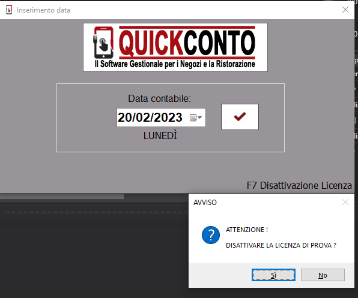The height and width of the screenshot is (298, 358).
Task: Select the day 20 in the date field
Action: (124, 118)
